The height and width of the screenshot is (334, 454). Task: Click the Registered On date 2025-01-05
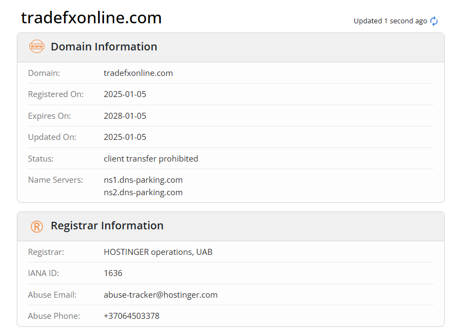[125, 94]
